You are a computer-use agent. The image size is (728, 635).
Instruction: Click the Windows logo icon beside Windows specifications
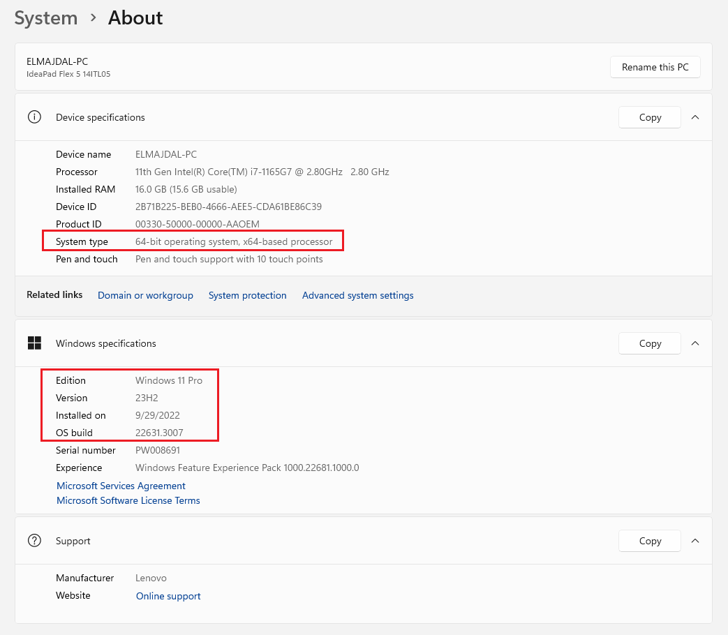tap(34, 343)
